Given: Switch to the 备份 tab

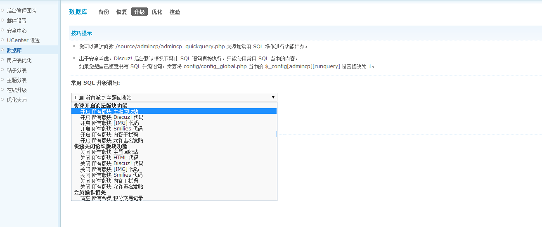Looking at the screenshot, I should (104, 12).
